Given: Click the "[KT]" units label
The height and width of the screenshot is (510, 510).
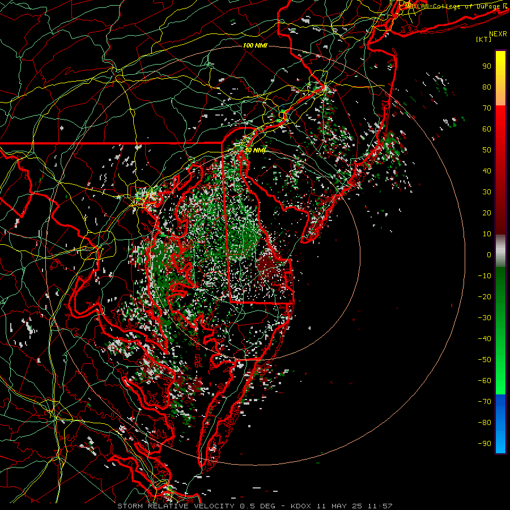Looking at the screenshot, I should point(483,39).
